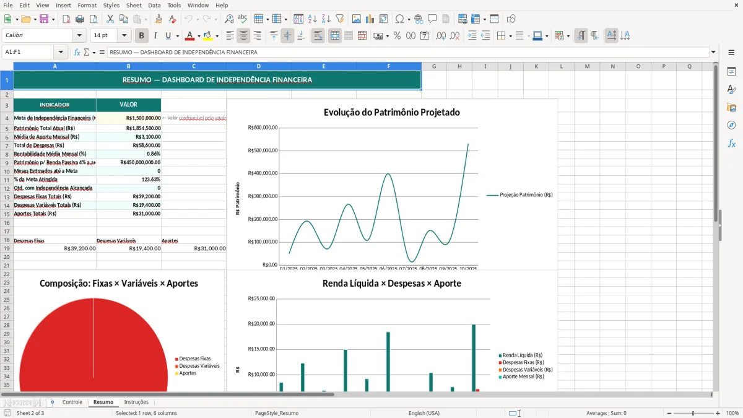Click the Format as Percent icon
Screen dimensions: 743x418
(397, 36)
